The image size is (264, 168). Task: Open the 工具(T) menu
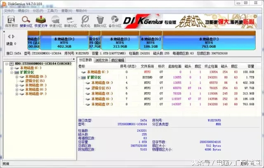(52, 11)
